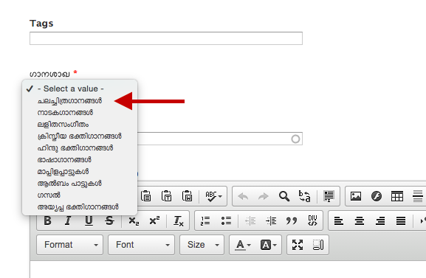Open the Size dropdown
Viewport: 426px width, 278px height.
coord(202,245)
